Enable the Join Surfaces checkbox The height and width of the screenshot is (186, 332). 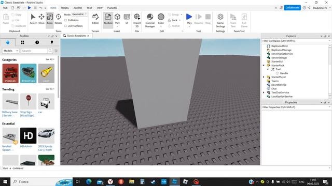tap(66, 26)
